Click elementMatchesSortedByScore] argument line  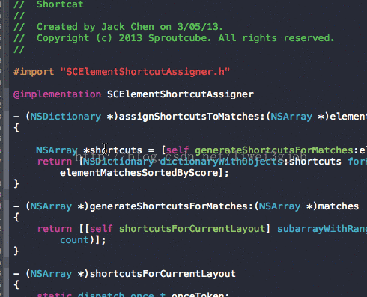click(x=144, y=173)
